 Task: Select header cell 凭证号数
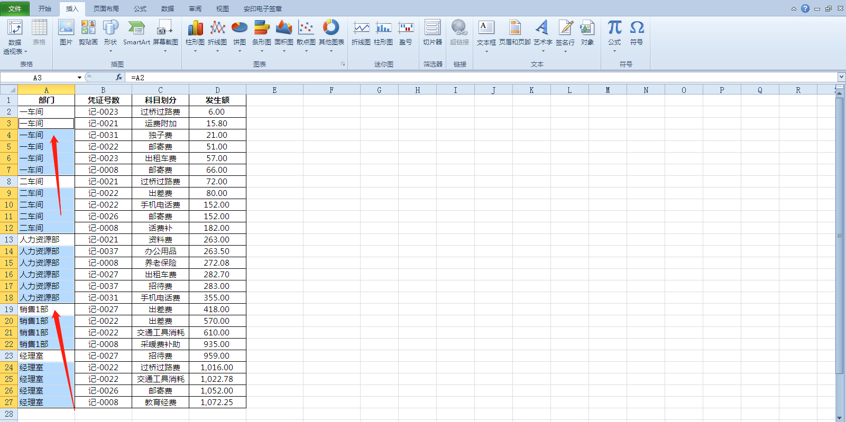pos(103,100)
